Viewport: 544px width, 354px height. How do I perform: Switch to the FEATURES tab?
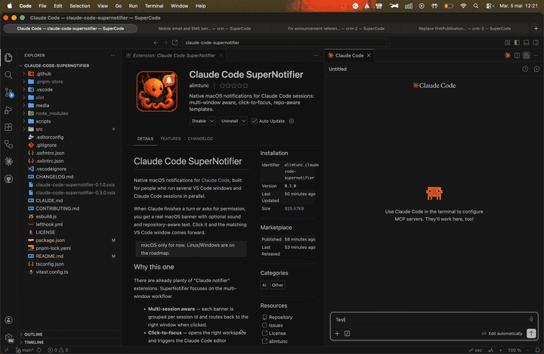pyautogui.click(x=170, y=138)
